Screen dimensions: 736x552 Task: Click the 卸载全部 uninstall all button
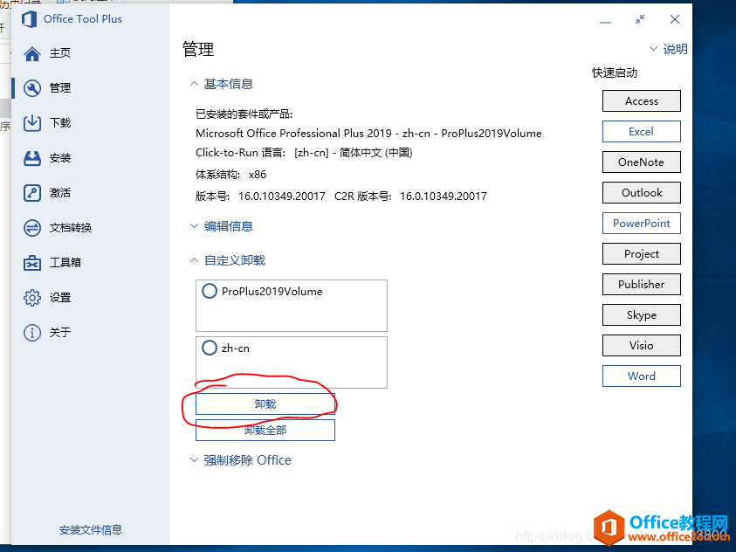tap(265, 430)
